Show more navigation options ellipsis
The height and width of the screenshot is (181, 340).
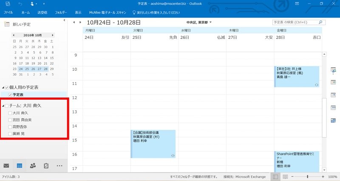(x=59, y=166)
